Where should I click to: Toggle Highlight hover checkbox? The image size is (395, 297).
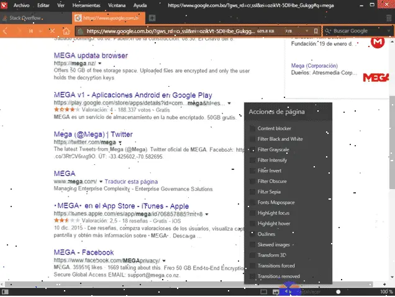point(252,224)
